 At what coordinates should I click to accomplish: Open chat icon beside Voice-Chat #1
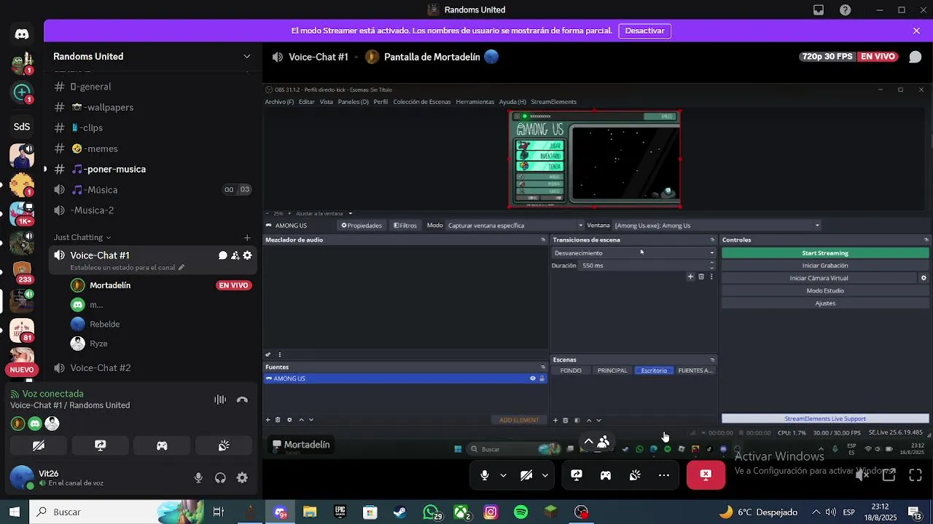pyautogui.click(x=223, y=255)
